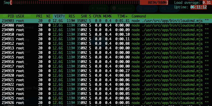Viewport: 212px width, 106px height.
Task: Select process row with PID 234926
Action: coord(106,103)
